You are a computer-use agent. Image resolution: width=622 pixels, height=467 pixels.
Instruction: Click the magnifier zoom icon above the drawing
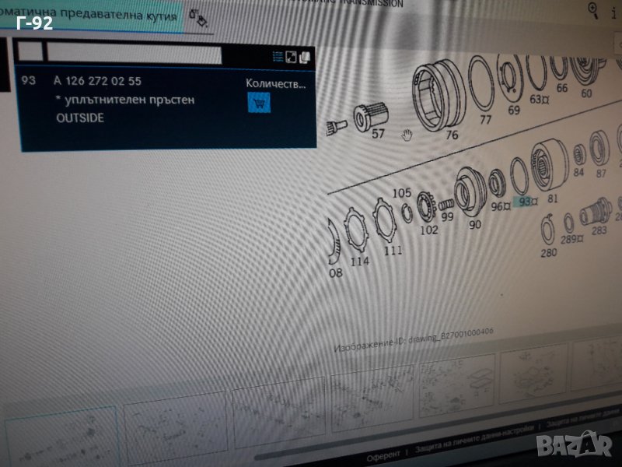[593, 9]
